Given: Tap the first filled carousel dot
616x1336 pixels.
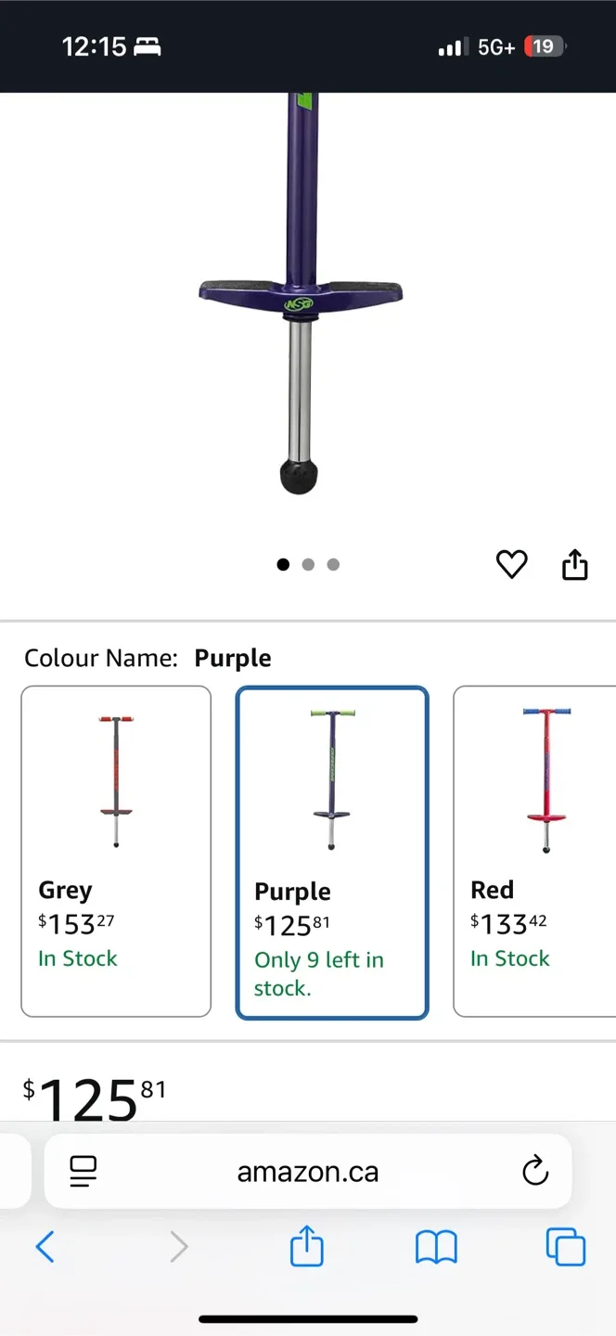Looking at the screenshot, I should coord(283,564).
